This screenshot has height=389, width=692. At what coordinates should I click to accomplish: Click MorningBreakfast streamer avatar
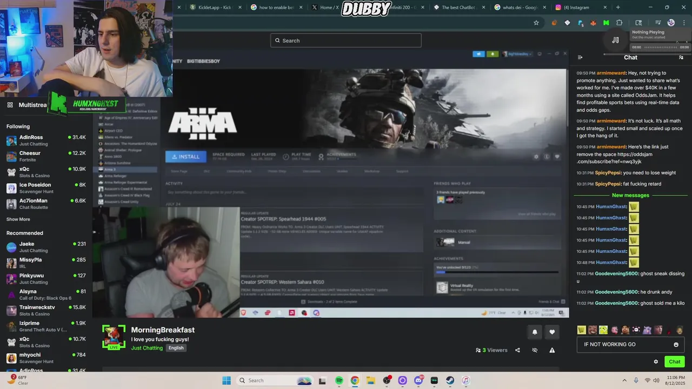click(114, 337)
